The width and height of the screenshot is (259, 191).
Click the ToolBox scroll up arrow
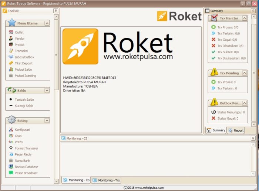56,17
